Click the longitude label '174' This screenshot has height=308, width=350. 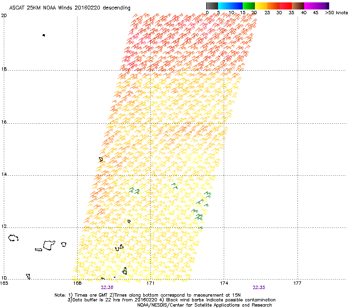pos(224,283)
